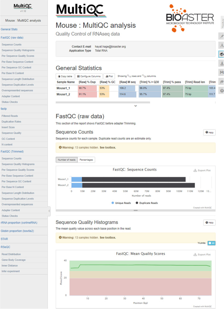Viewport: 224px width, 309px height.
Task: Click the hayat.hage@bioaster.org email text
Action: 110,47
